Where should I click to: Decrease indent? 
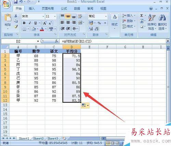coord(63,29)
